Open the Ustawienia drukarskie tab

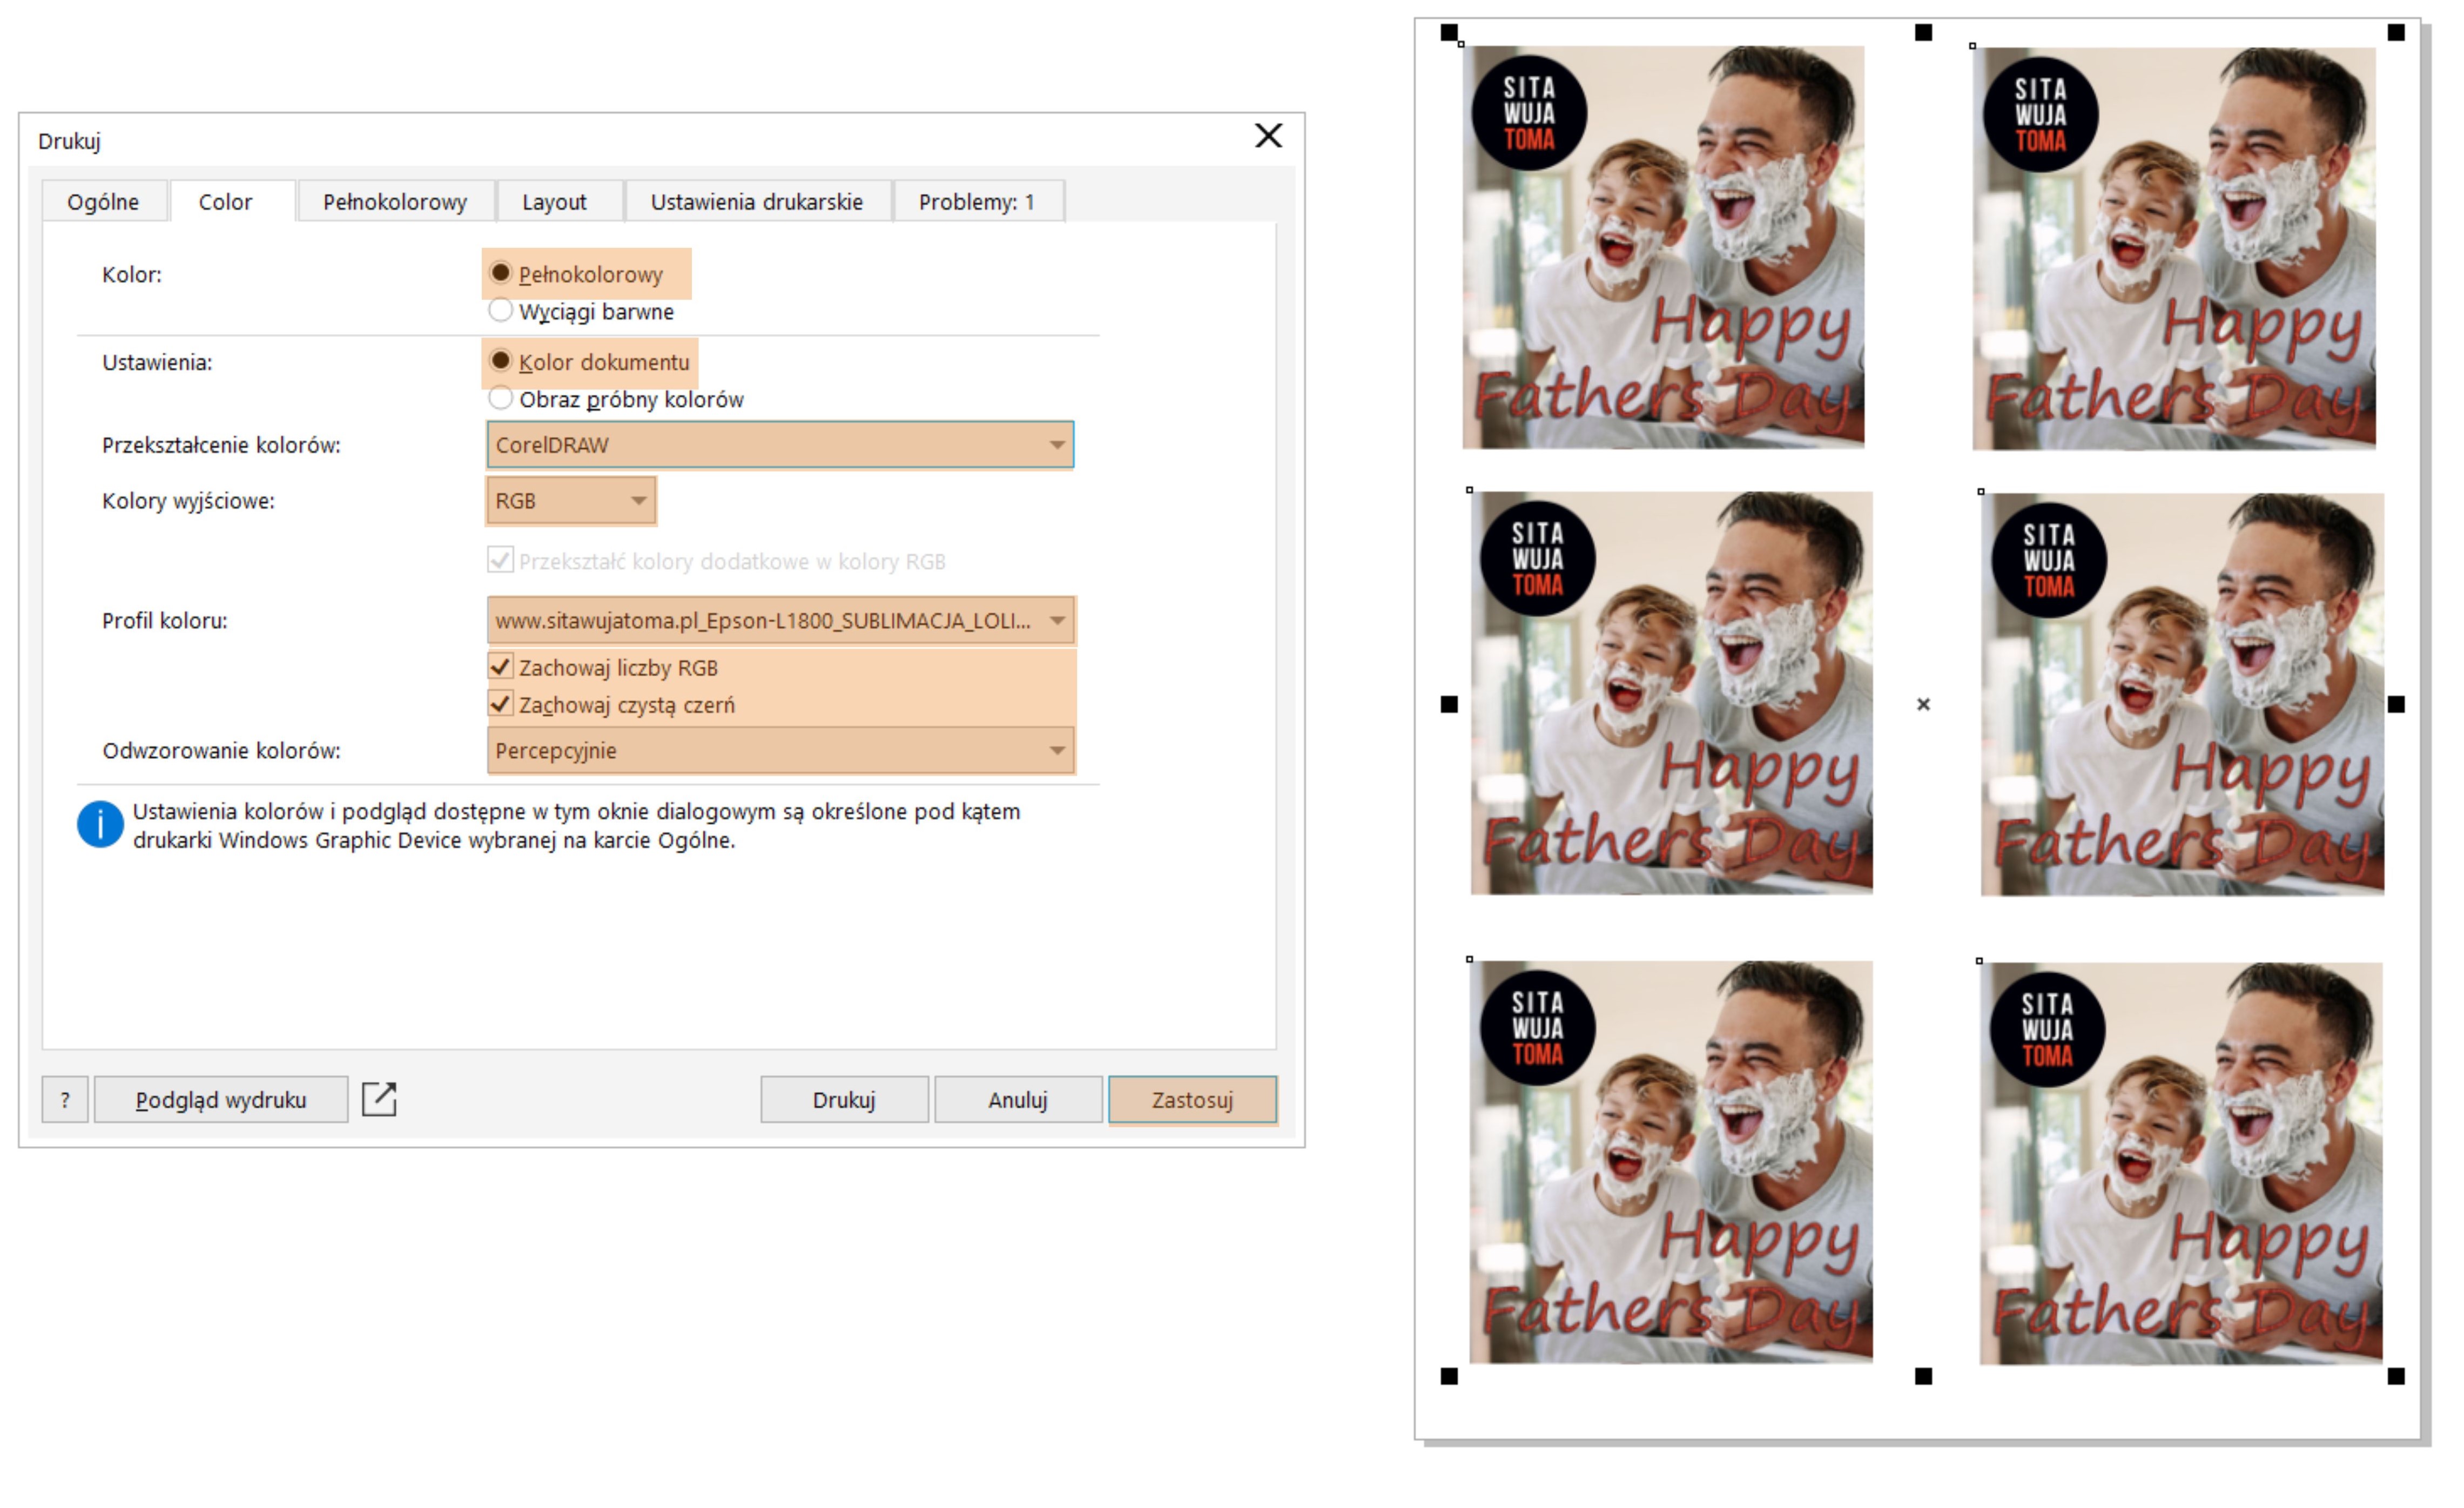(x=756, y=202)
